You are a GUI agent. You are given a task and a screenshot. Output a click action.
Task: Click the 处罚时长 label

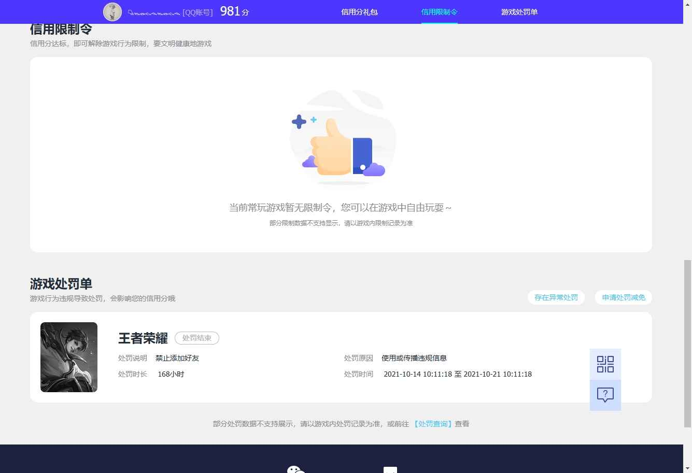tap(133, 374)
